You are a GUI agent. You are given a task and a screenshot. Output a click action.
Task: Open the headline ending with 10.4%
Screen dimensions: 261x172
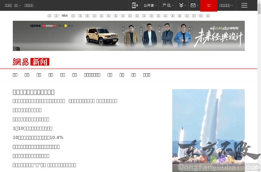[x=38, y=137]
